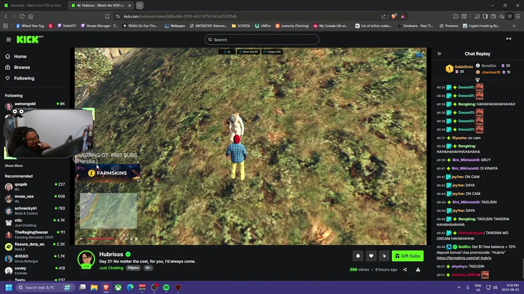
Task: Open browser extensions puzzle icon
Action: 456,16
